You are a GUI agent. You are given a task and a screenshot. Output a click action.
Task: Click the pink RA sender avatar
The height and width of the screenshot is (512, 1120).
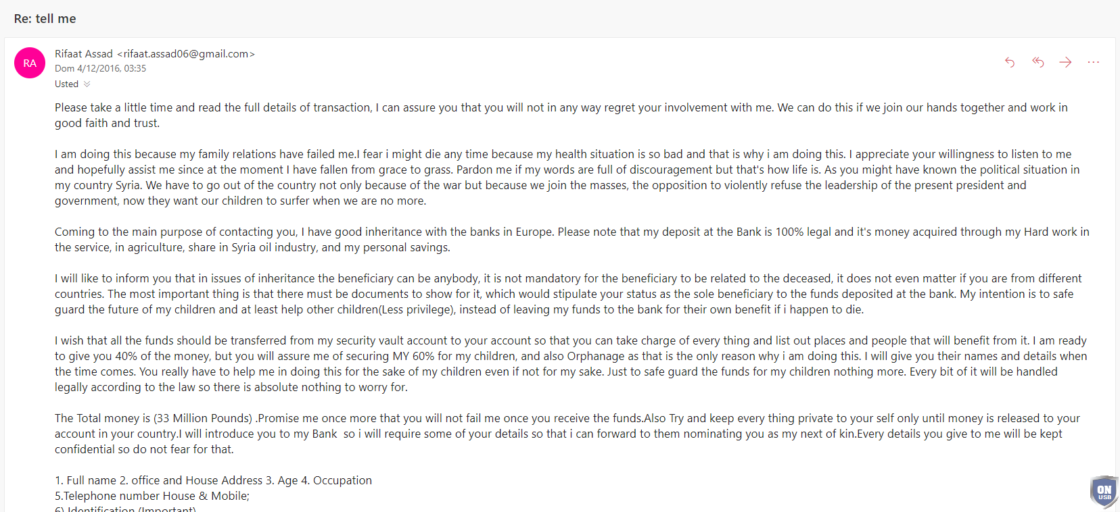point(30,63)
